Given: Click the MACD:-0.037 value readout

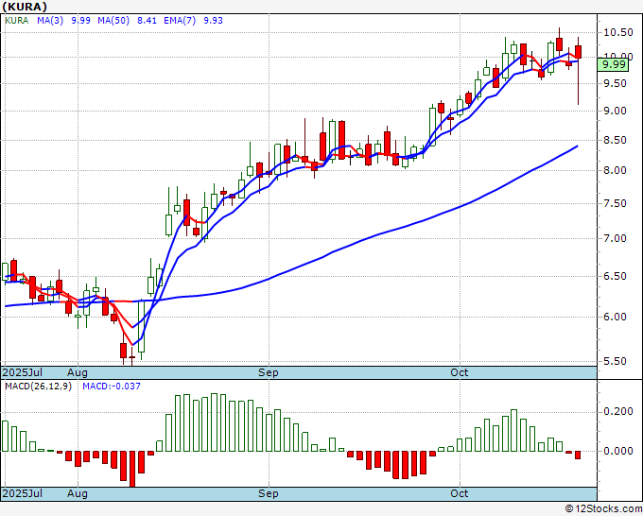Looking at the screenshot, I should pos(112,387).
